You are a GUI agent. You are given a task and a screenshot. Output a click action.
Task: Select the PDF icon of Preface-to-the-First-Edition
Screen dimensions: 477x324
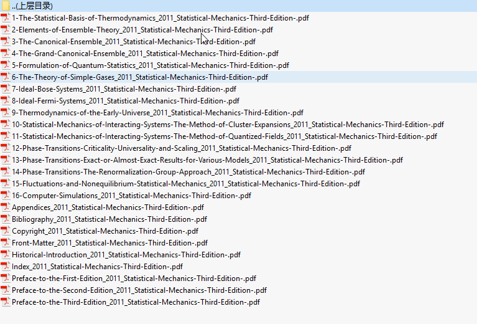click(x=5, y=279)
